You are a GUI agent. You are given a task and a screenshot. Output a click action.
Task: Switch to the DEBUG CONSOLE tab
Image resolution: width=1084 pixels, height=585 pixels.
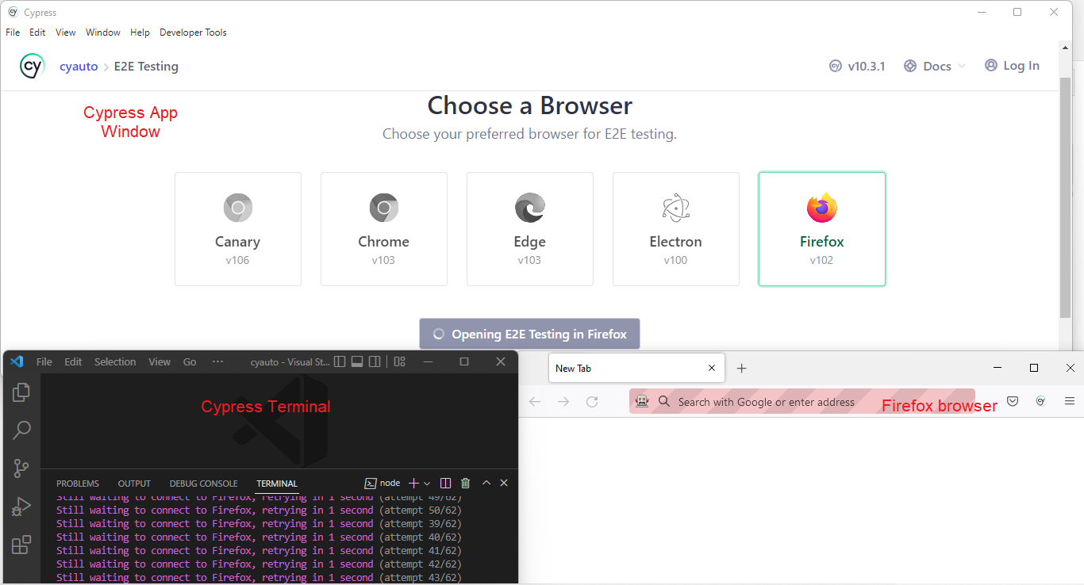[203, 484]
